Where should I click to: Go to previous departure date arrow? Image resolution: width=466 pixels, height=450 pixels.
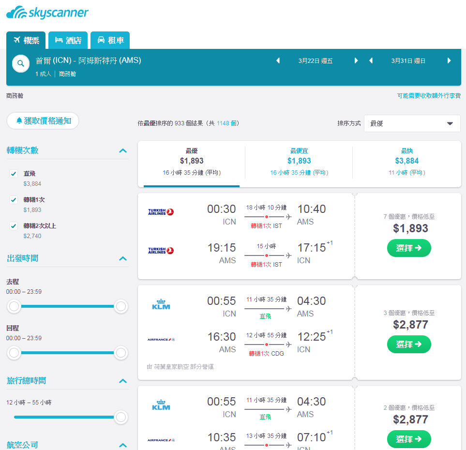[x=278, y=60]
